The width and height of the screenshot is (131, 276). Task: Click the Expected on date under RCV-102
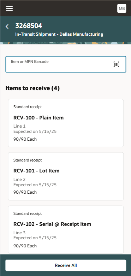click(35, 238)
